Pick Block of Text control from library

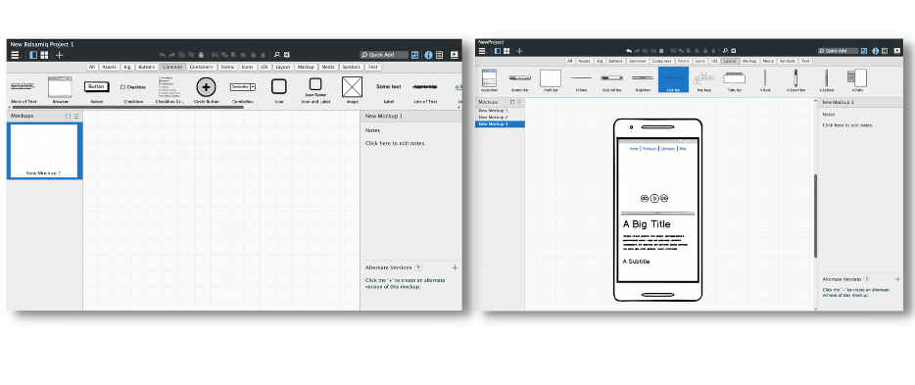[24, 90]
